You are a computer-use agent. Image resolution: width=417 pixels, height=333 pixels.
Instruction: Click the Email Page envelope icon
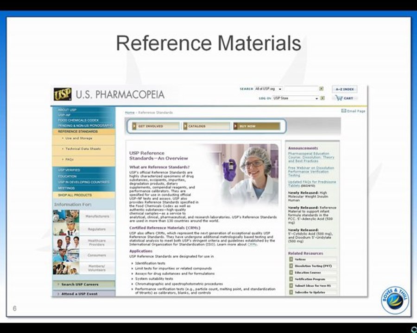point(344,111)
